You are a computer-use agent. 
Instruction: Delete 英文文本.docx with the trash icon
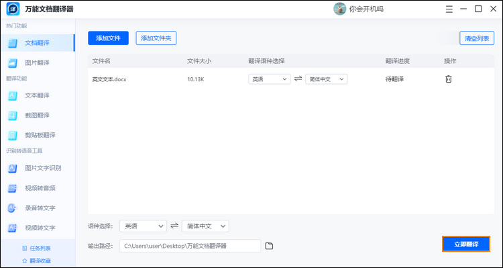tap(449, 79)
